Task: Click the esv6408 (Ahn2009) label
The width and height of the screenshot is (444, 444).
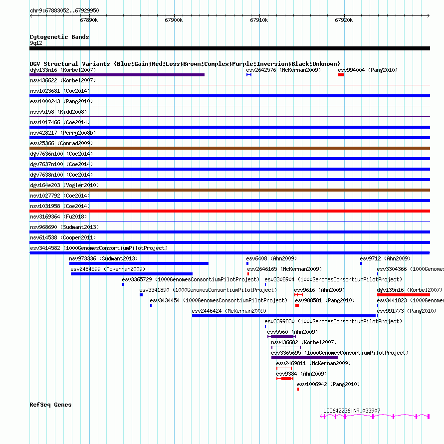Action: 271,258
